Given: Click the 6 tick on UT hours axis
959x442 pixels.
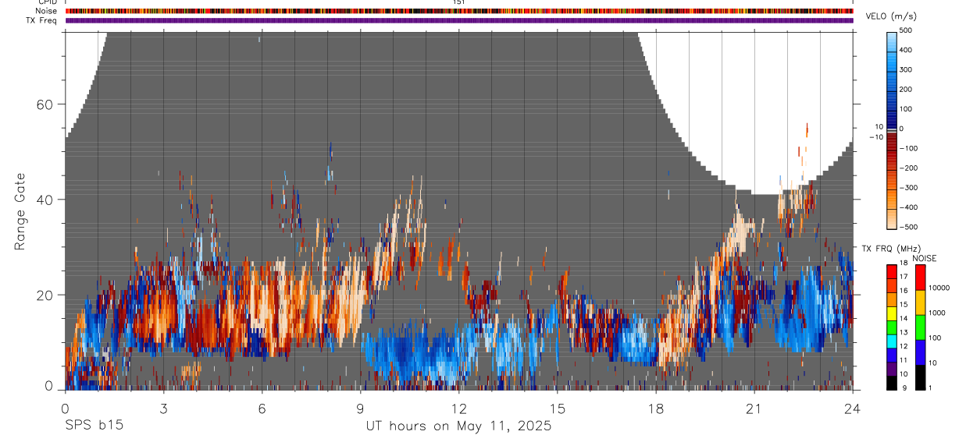Looking at the screenshot, I should coord(262,408).
